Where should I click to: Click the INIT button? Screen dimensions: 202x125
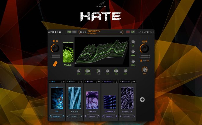click(133, 32)
